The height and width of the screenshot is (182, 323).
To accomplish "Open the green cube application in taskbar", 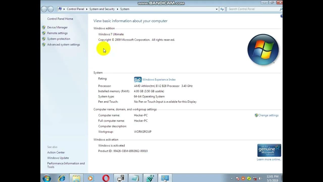I will tap(150, 178).
